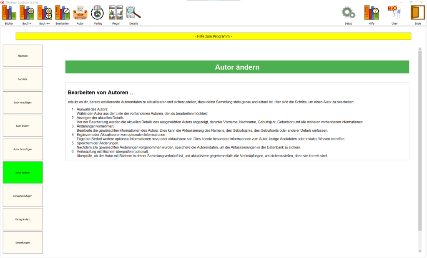
Task: Exit via the Ende door icon
Action: pyautogui.click(x=417, y=13)
